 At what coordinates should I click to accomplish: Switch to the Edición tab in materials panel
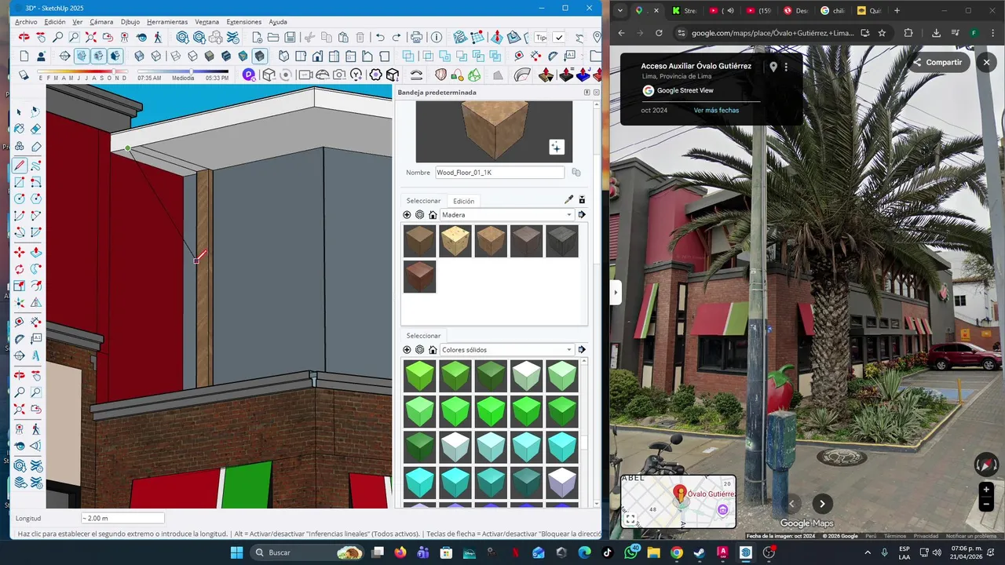463,201
